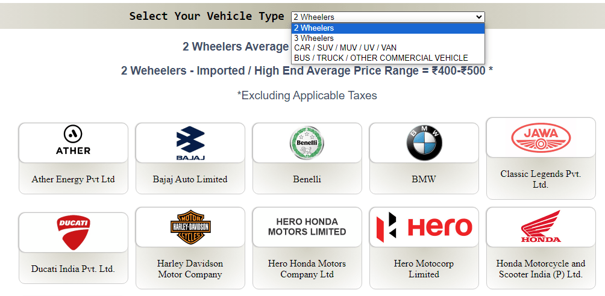
Task: Open Classic Legends Pvt. Ltd. label
Action: click(541, 179)
